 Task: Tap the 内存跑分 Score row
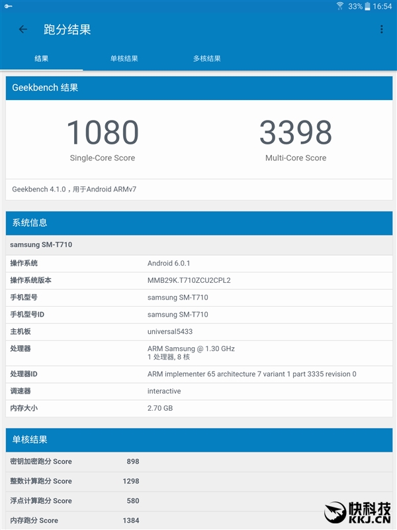point(199,521)
